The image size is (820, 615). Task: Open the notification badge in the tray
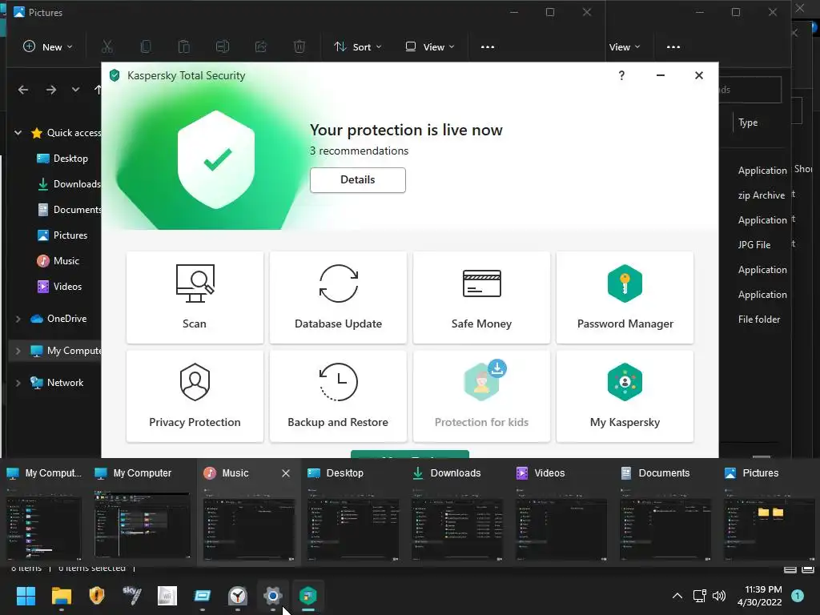point(798,596)
